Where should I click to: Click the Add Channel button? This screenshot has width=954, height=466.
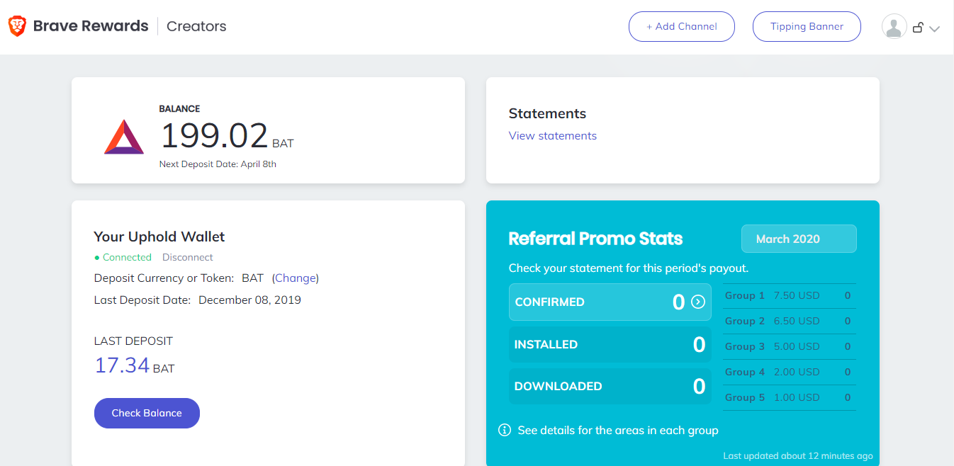pos(682,26)
